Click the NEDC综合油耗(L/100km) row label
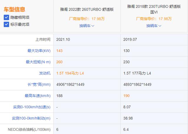Image resolution: width=188 pixels, height=134 pixels. click(x=29, y=130)
